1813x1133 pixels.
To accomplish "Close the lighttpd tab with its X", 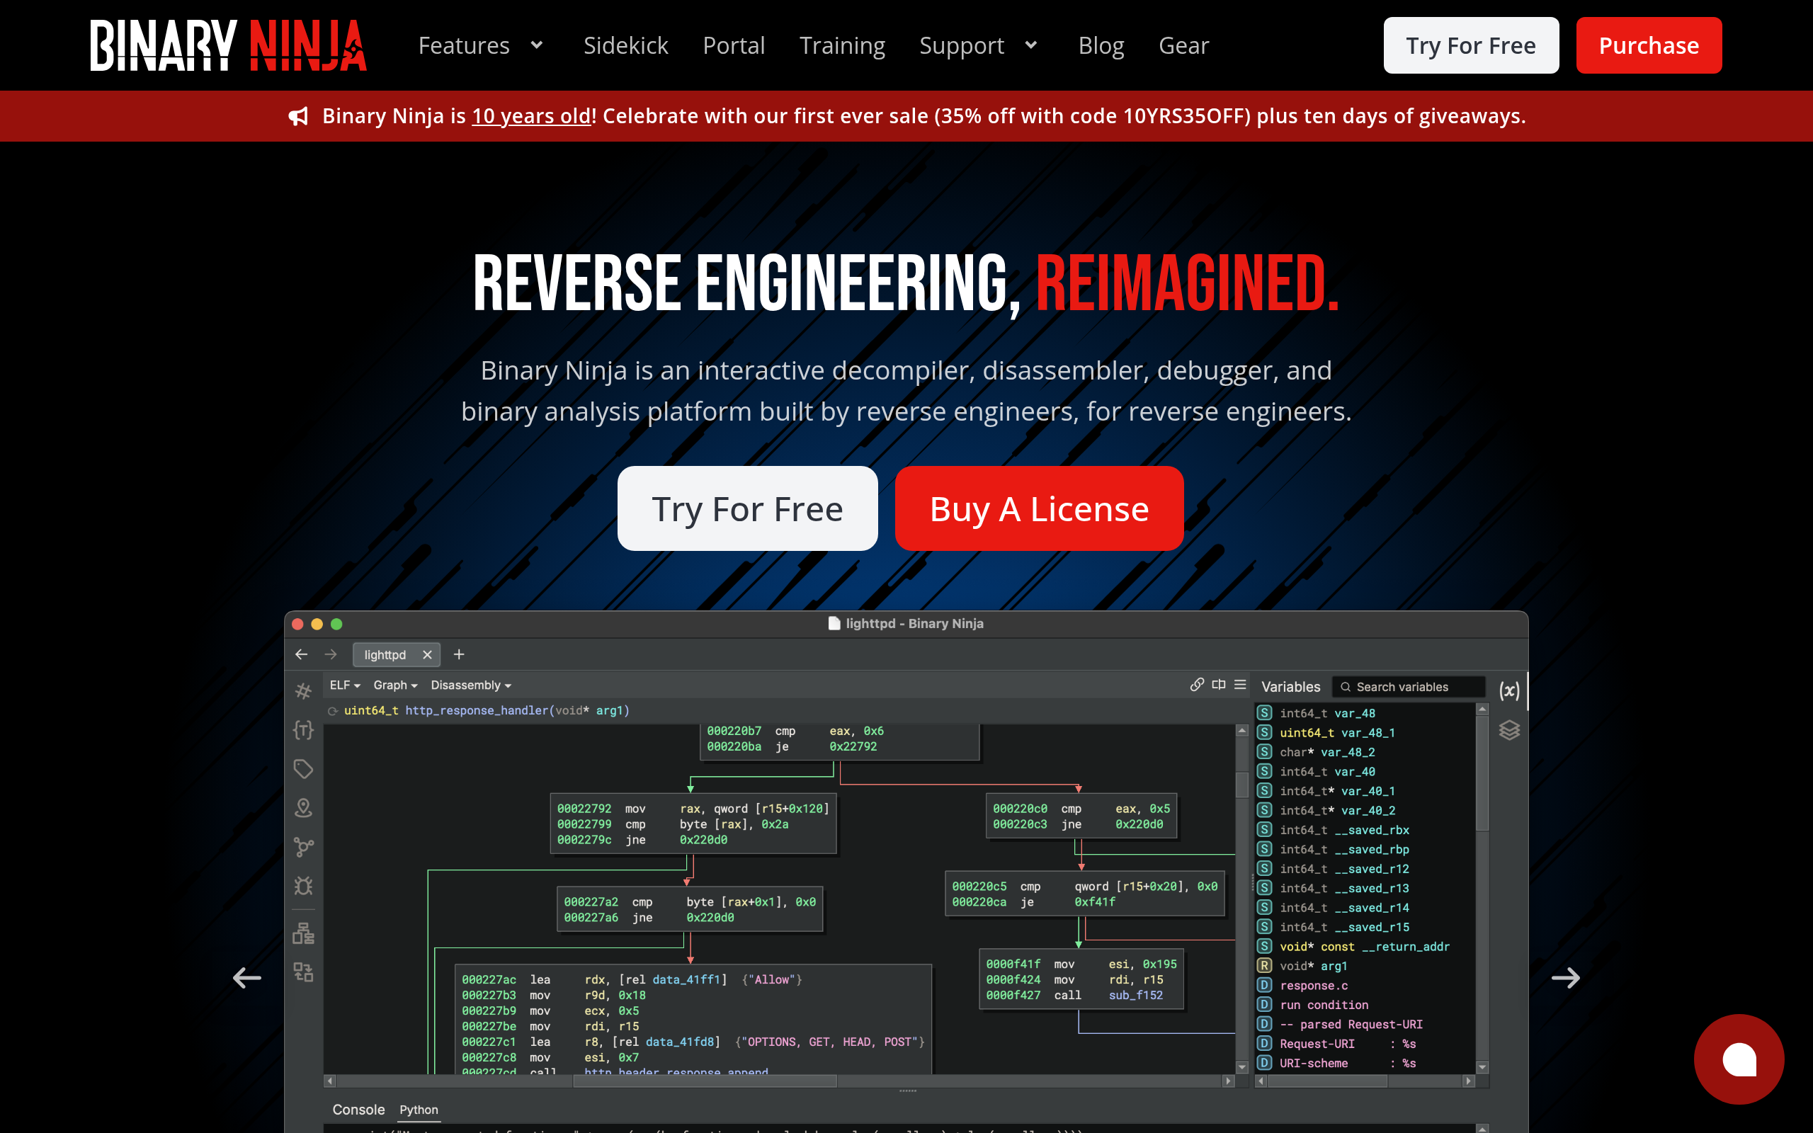I will (427, 655).
